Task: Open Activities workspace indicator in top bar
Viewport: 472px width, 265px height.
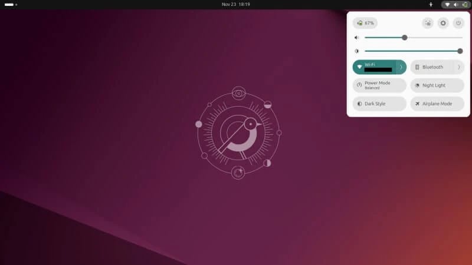Action: pos(11,5)
